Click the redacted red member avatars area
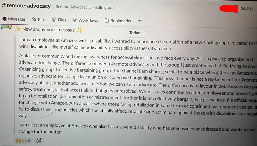 229,9
